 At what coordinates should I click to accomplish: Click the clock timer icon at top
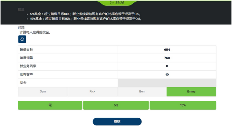click(111, 3)
